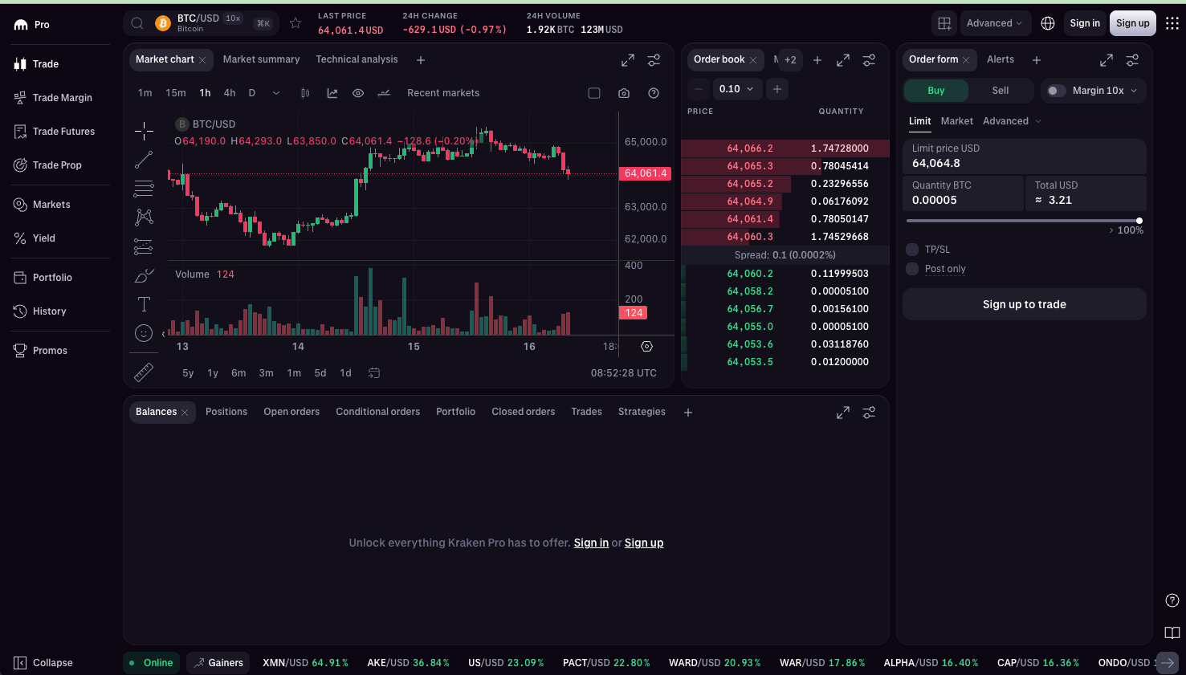
Task: Take a chart snapshot with camera icon
Action: 624,93
